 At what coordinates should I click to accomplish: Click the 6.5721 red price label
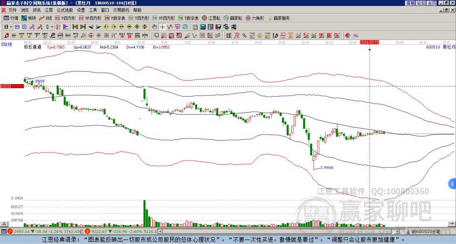pos(12,86)
